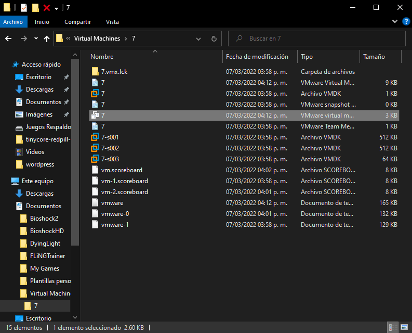Viewport: 412px width, 333px height.
Task: Open the Customize Quick Access Toolbar dropdown
Action: (56, 8)
